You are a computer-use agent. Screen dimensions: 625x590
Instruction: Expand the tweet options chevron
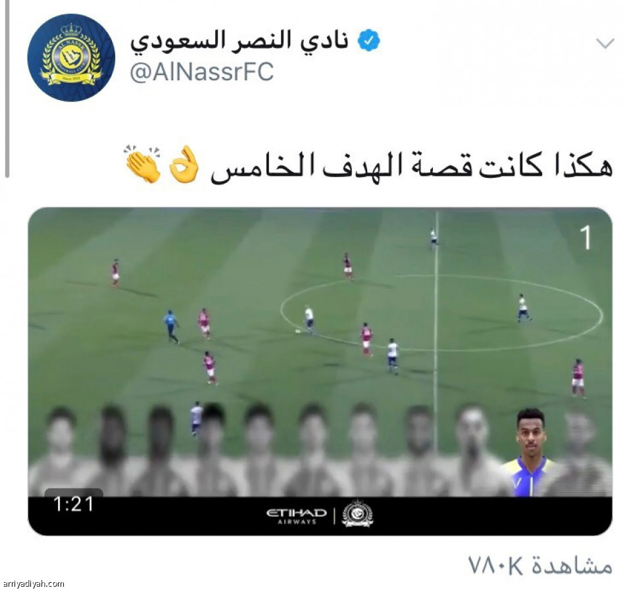(x=605, y=43)
